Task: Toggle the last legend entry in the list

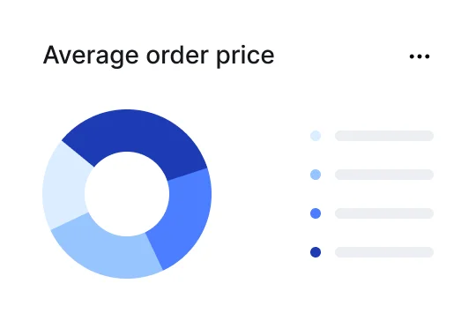Action: 372,252
